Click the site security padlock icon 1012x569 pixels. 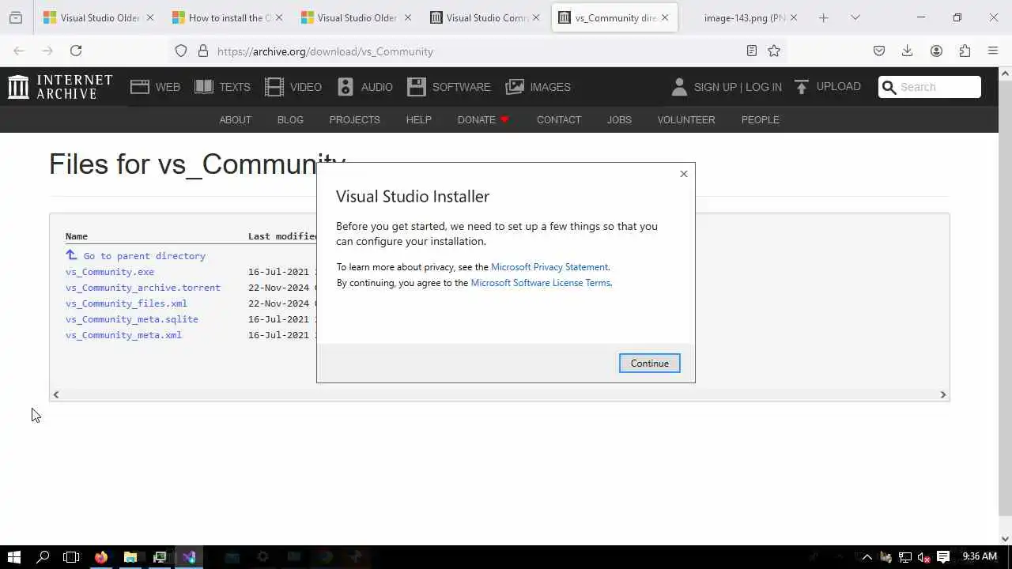pyautogui.click(x=203, y=51)
